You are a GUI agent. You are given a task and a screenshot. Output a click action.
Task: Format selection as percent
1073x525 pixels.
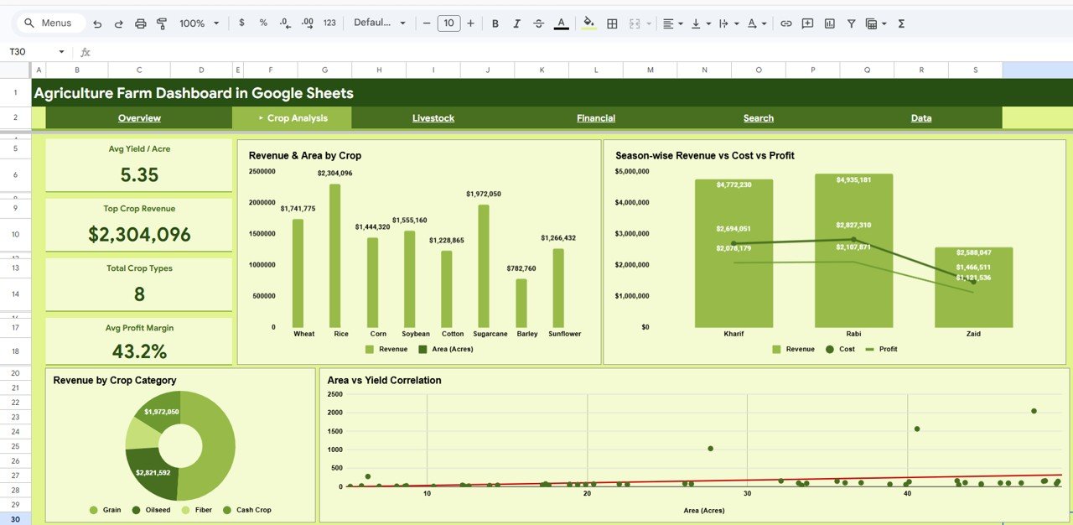point(262,23)
